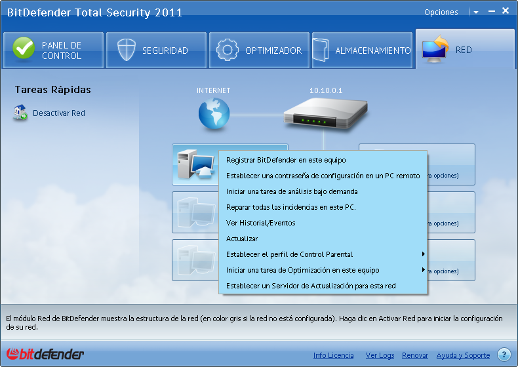Image resolution: width=518 pixels, height=367 pixels.
Task: Click the Desactivar Red icon in Tareas Rápidas
Action: 20,113
